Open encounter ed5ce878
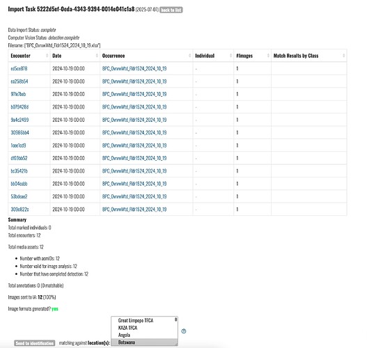The width and height of the screenshot is (367, 348). [19, 68]
